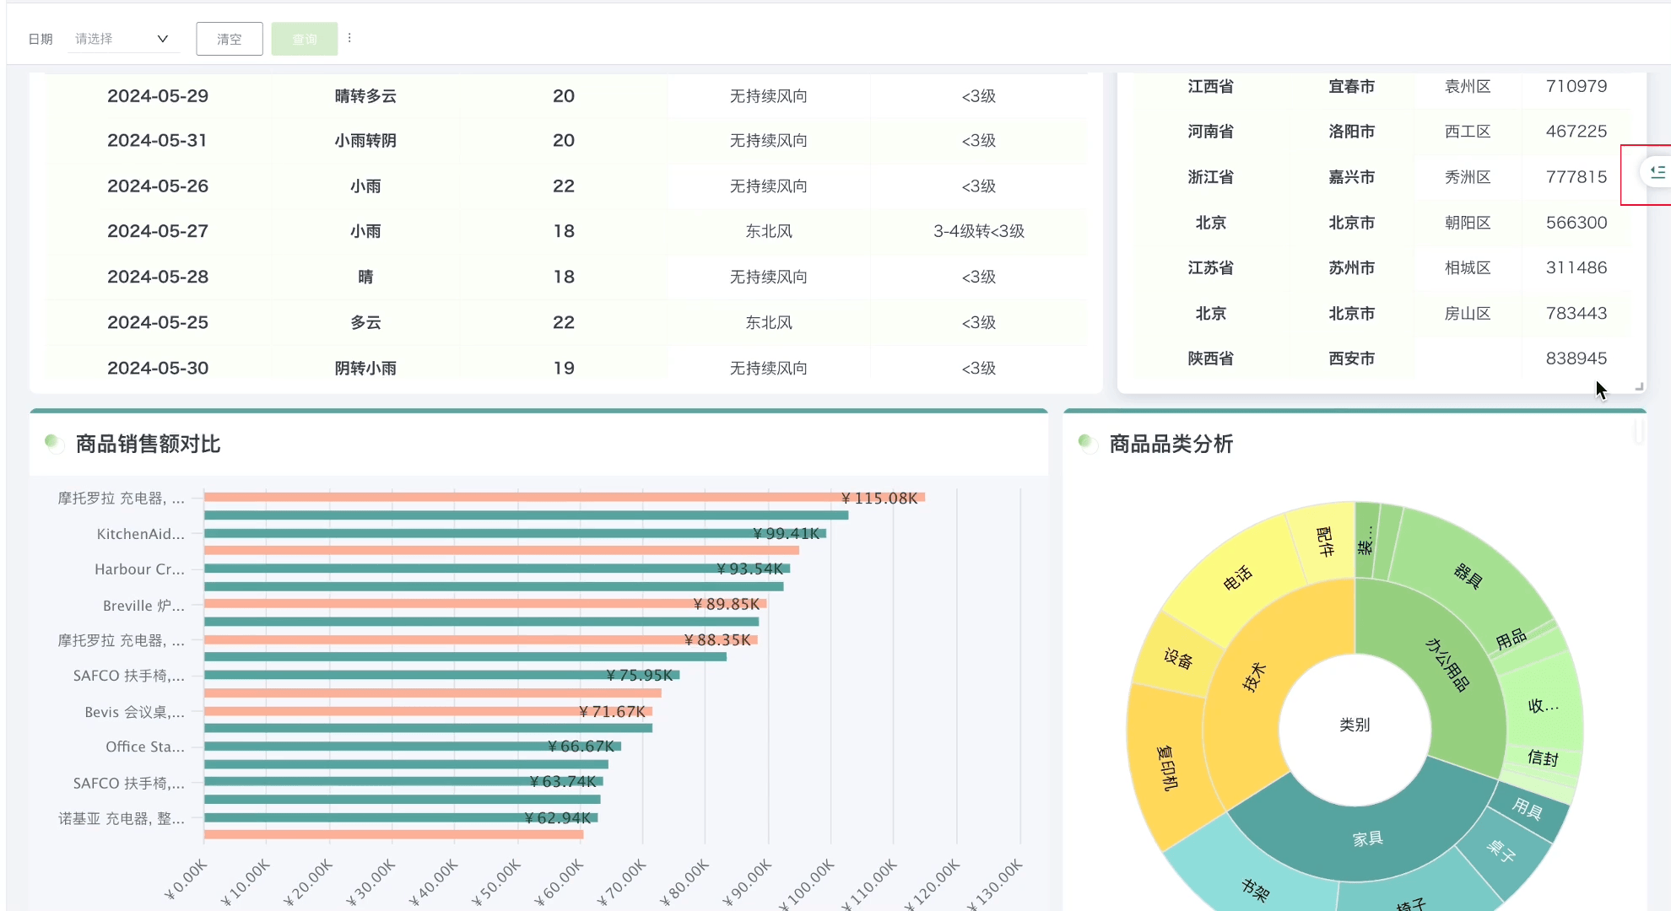This screenshot has height=911, width=1671.
Task: Select province cell 江西省
Action: pos(1211,86)
